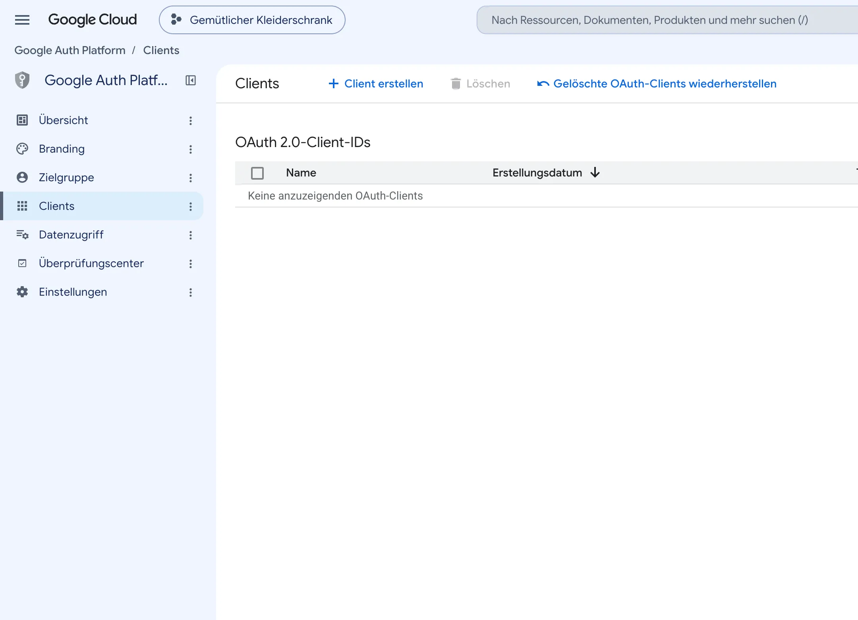Screen dimensions: 858x620
Task: Click the undo arrow restore icon
Action: click(x=543, y=83)
